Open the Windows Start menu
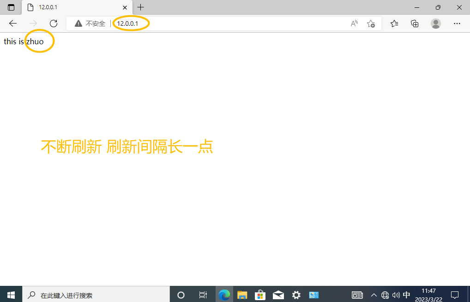This screenshot has height=302, width=470. [x=11, y=295]
